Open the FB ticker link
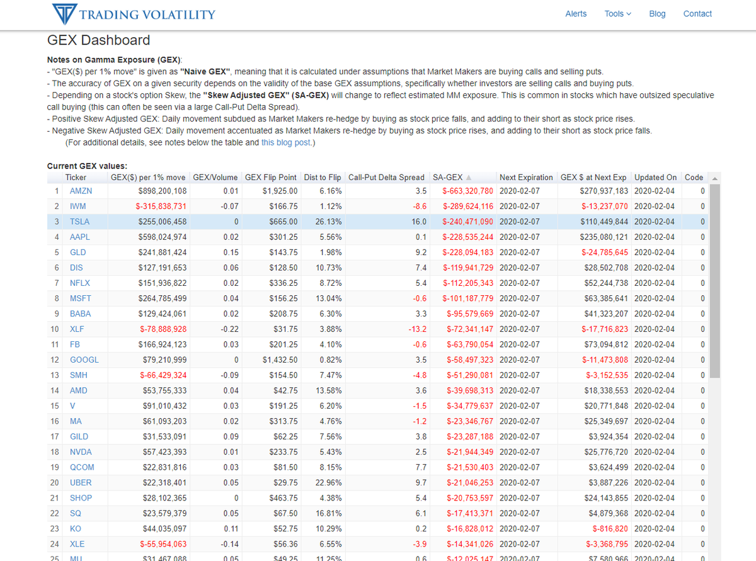The width and height of the screenshot is (756, 561). point(74,344)
